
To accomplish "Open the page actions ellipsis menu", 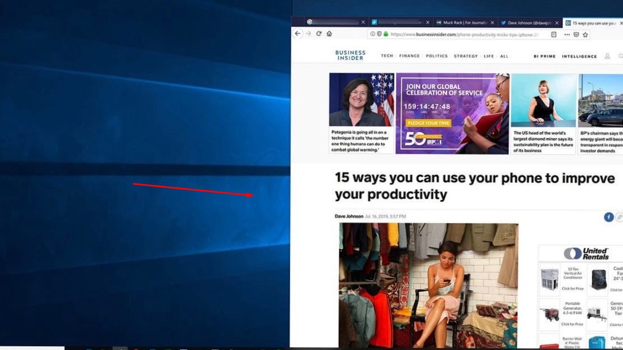I will click(567, 34).
